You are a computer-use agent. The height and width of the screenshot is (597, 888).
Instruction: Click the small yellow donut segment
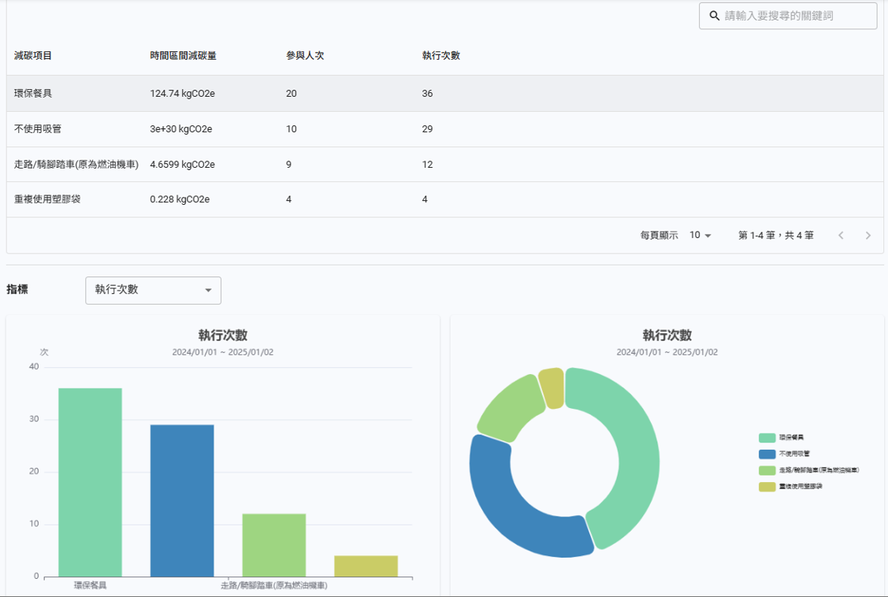click(x=551, y=388)
